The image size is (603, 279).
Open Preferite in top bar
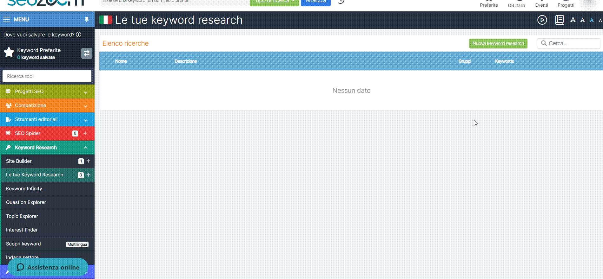(x=489, y=4)
